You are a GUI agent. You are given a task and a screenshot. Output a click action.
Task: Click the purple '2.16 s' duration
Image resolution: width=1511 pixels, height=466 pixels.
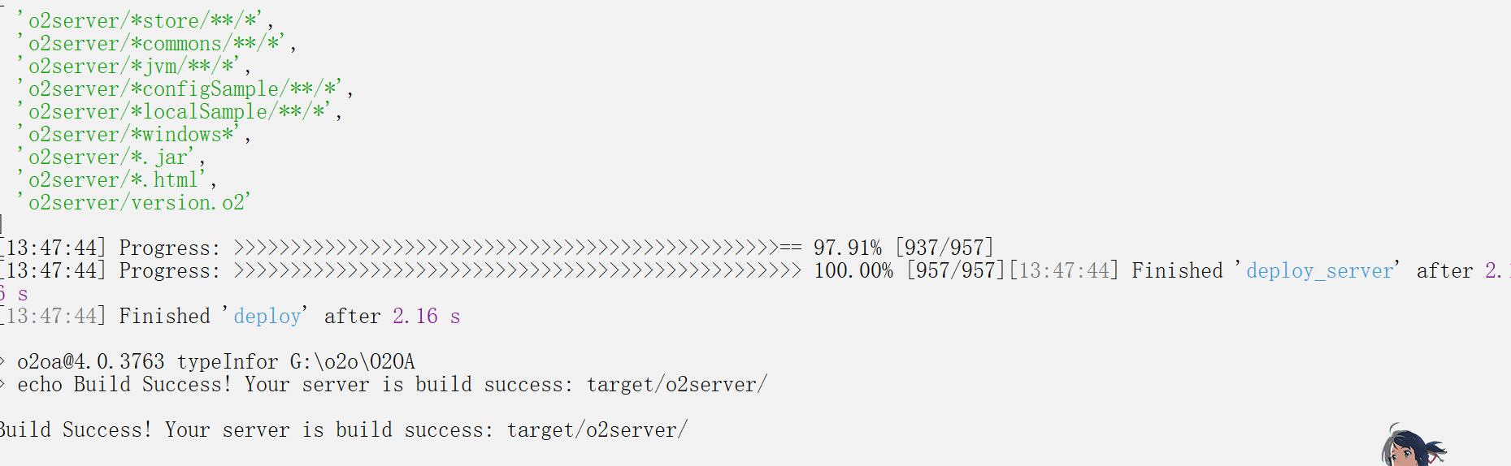coord(426,316)
